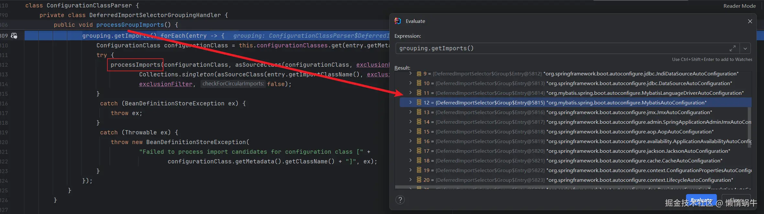Image resolution: width=764 pixels, height=214 pixels.
Task: Click processImports call on line 812
Action: coord(136,65)
